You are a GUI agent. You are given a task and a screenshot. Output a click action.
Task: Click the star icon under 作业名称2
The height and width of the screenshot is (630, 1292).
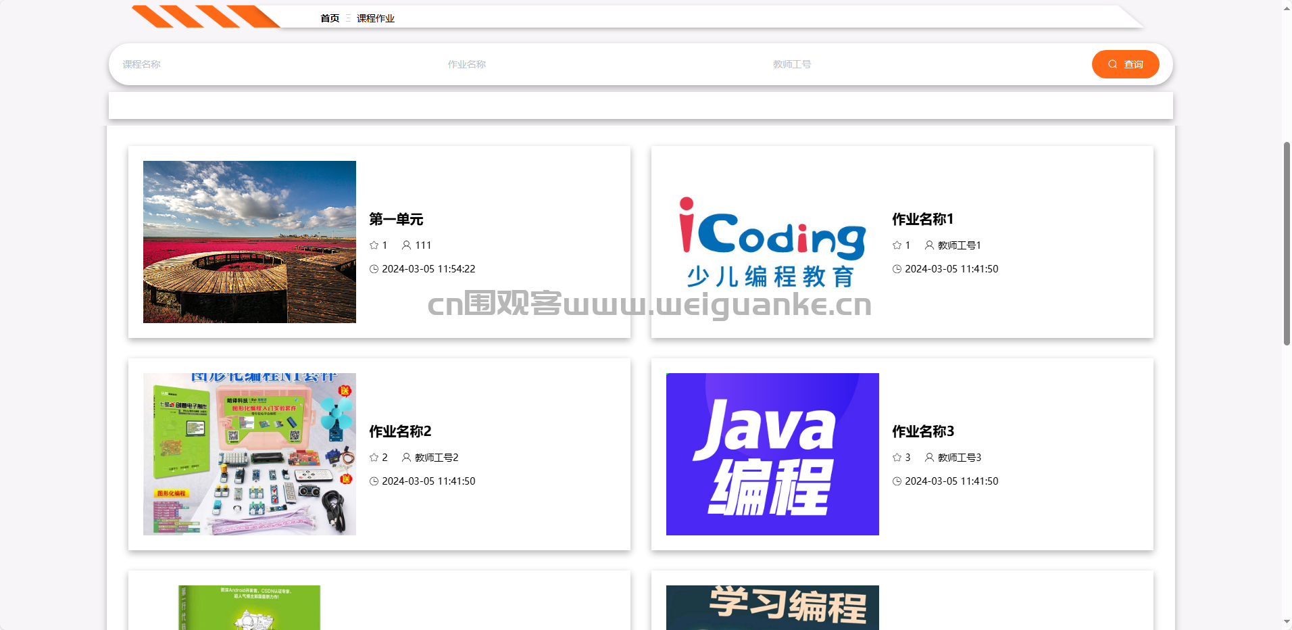pos(374,458)
